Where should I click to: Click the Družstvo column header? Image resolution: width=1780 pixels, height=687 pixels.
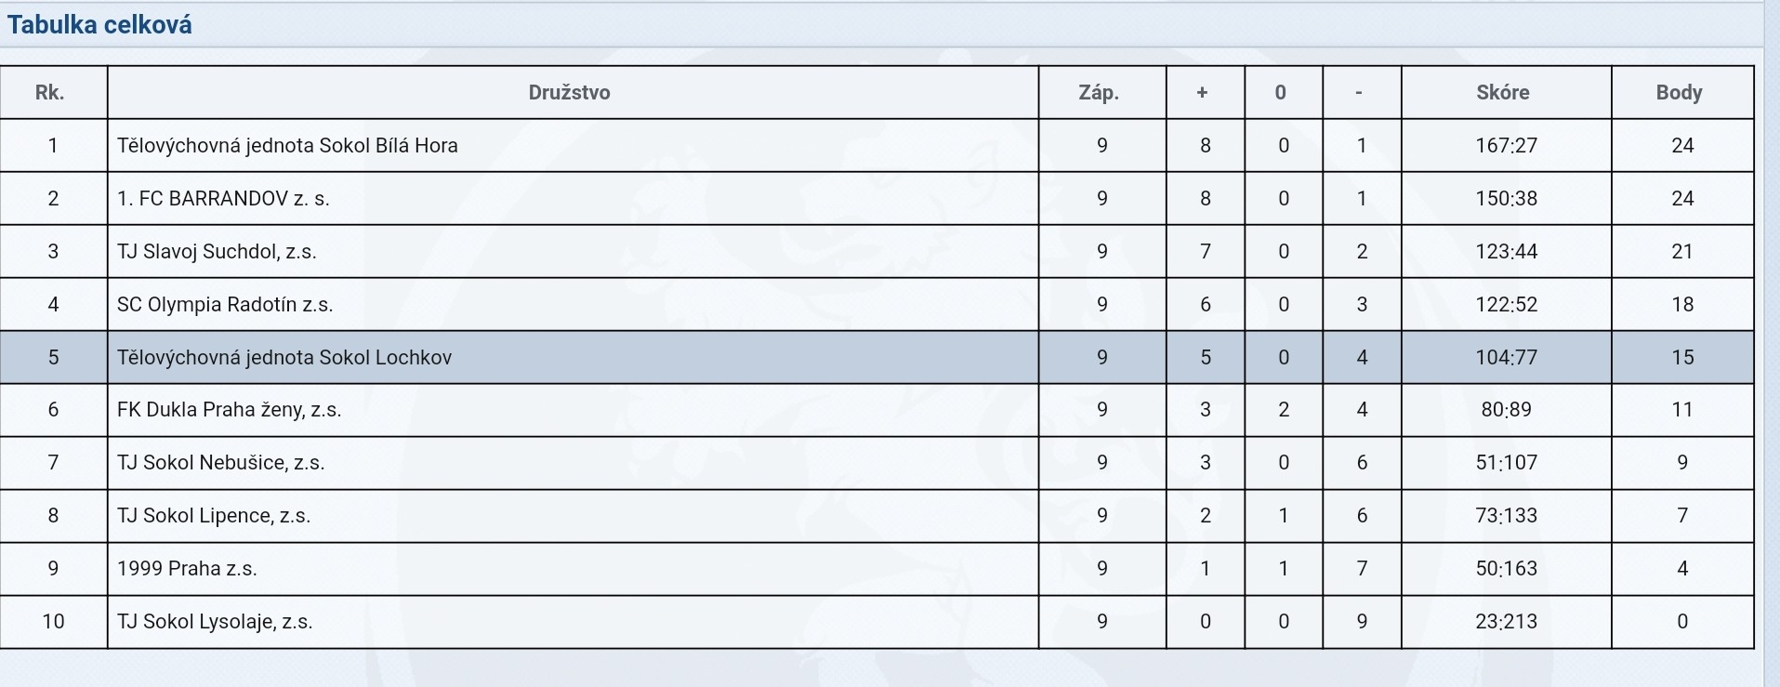coord(569,92)
